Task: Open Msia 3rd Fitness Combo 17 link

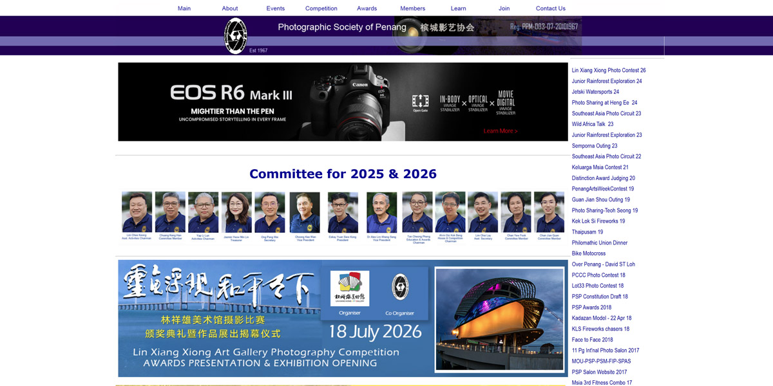Action: [602, 383]
